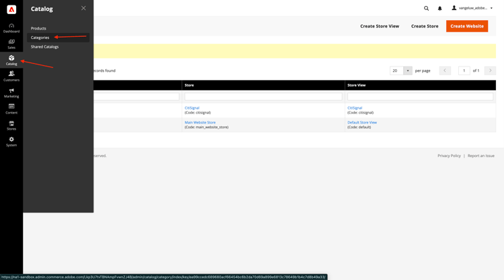504x280 pixels.
Task: Select the Catalog sidebar icon
Action: (11, 60)
